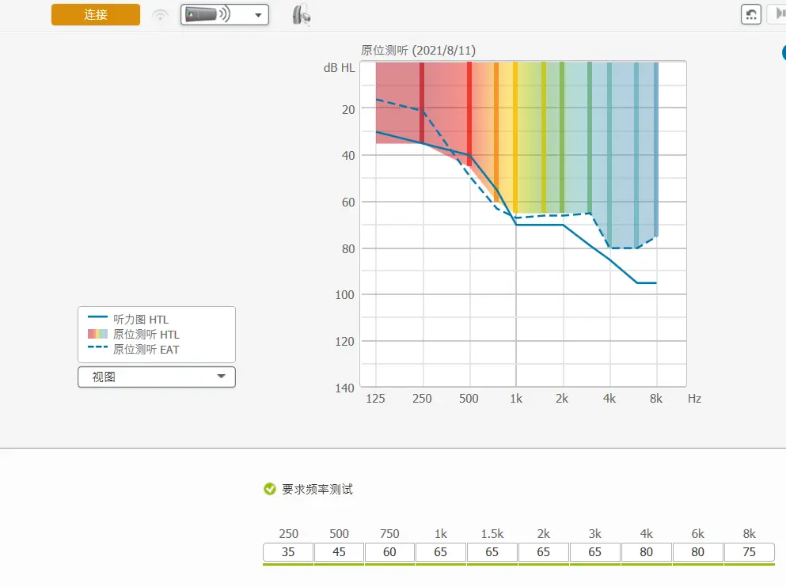The height and width of the screenshot is (587, 786).
Task: Select the 250 Hz threshold cell showing 35
Action: [x=288, y=552]
